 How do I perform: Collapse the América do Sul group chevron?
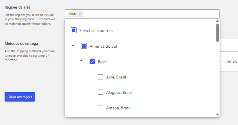73,46
